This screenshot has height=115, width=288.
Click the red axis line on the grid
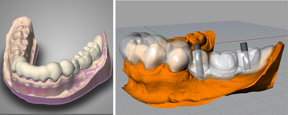tap(245, 40)
